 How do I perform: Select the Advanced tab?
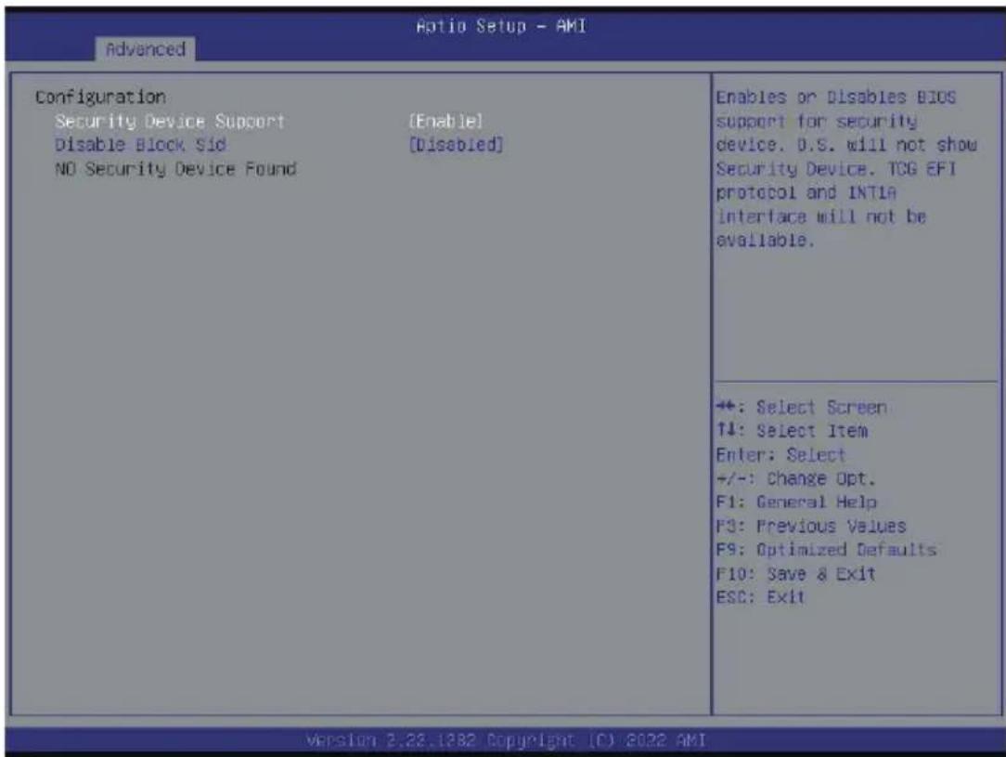[145, 49]
